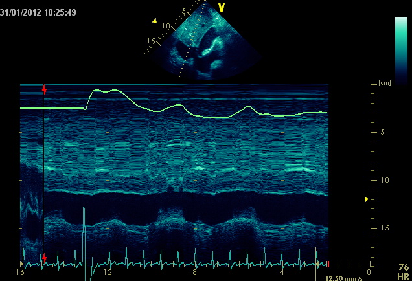The height and width of the screenshot is (281, 412).
Task: Click the yellow V probe orientation marker
Action: pyautogui.click(x=222, y=7)
